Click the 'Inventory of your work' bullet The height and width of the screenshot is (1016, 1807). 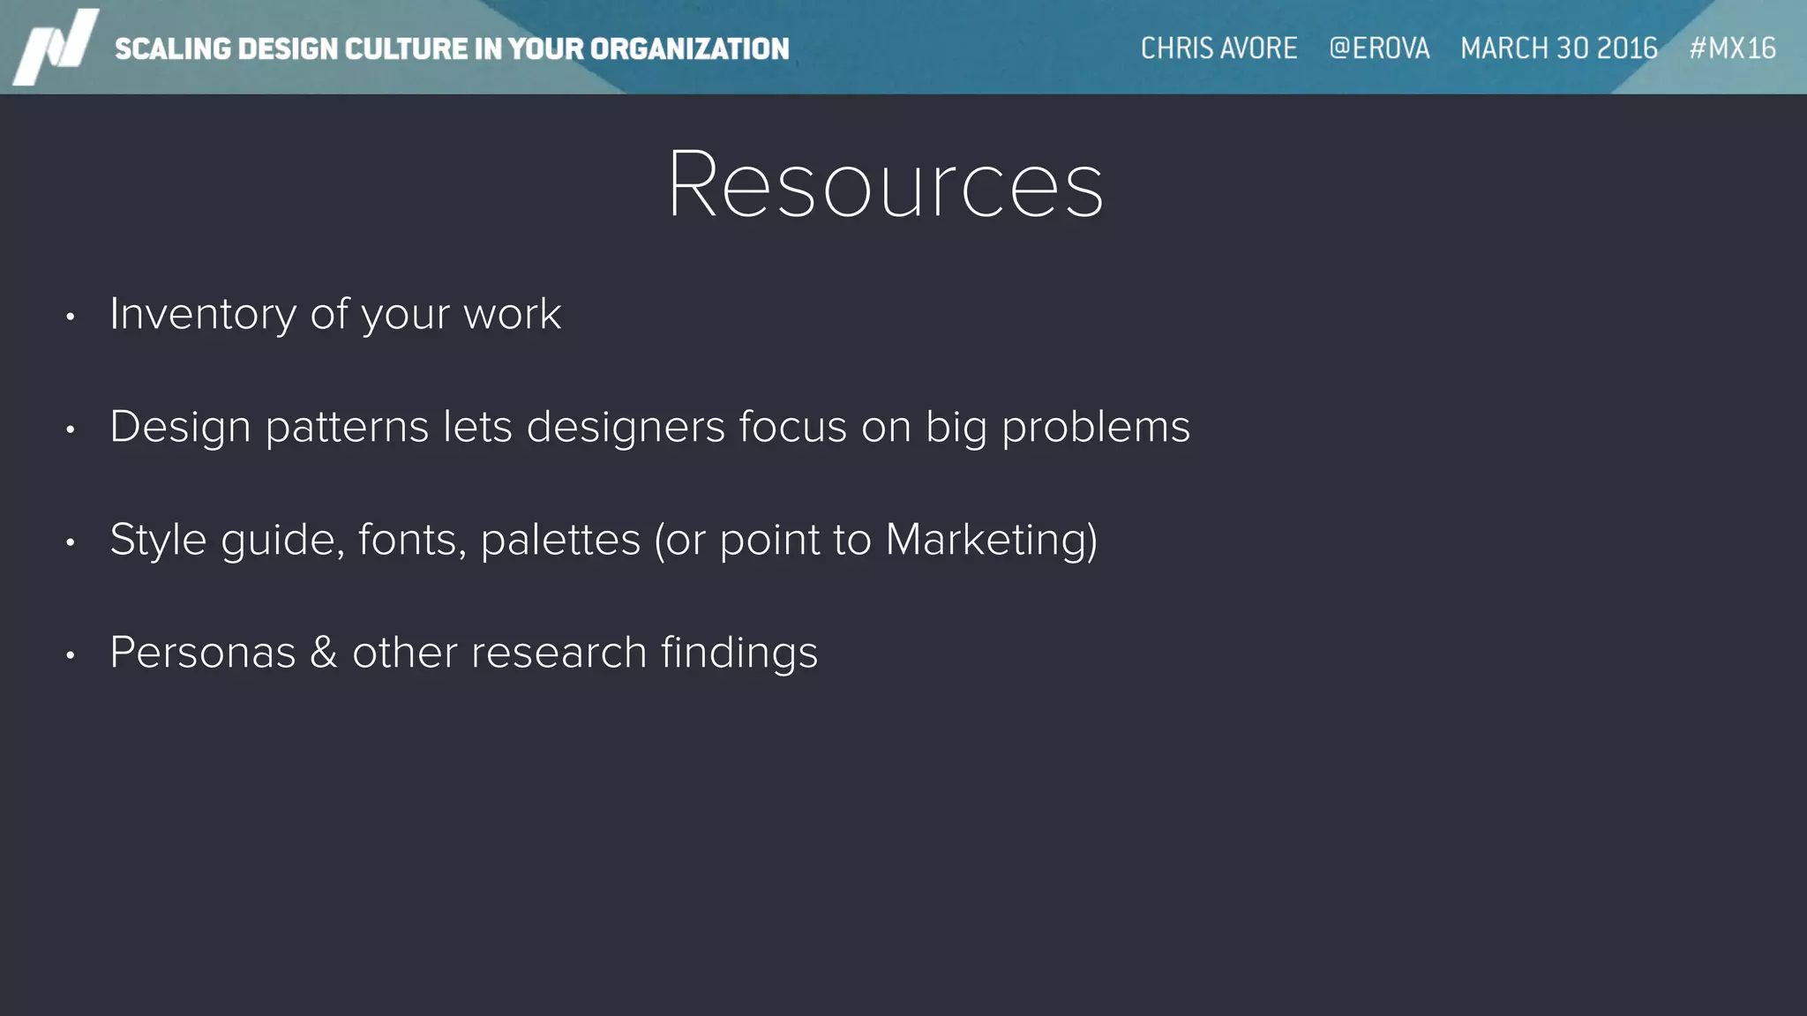click(x=335, y=314)
